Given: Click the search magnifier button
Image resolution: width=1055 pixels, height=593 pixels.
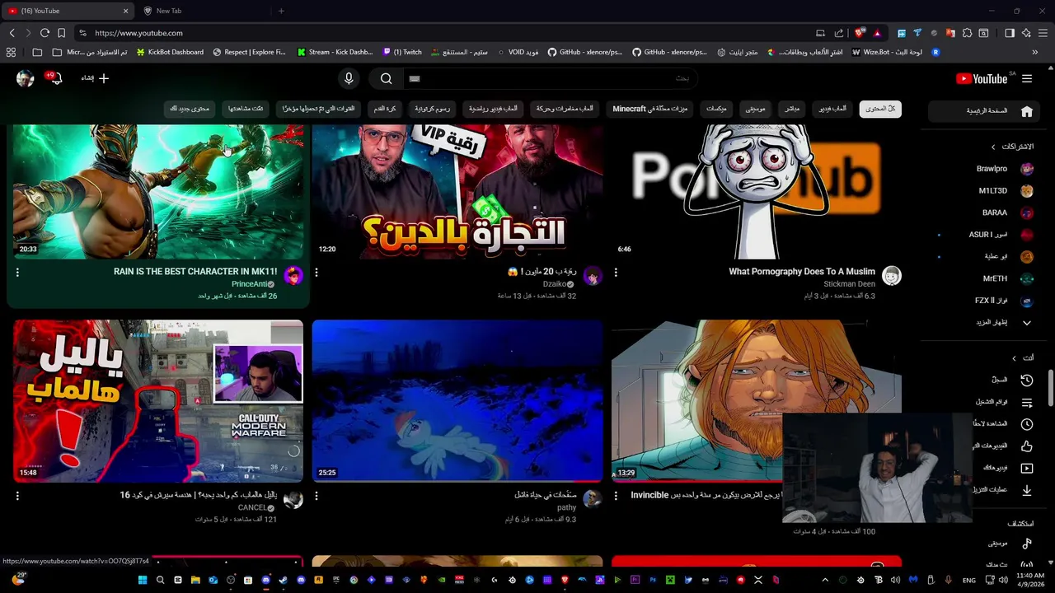Looking at the screenshot, I should 386,78.
